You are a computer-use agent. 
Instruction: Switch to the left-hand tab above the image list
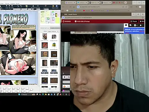(45, 28)
